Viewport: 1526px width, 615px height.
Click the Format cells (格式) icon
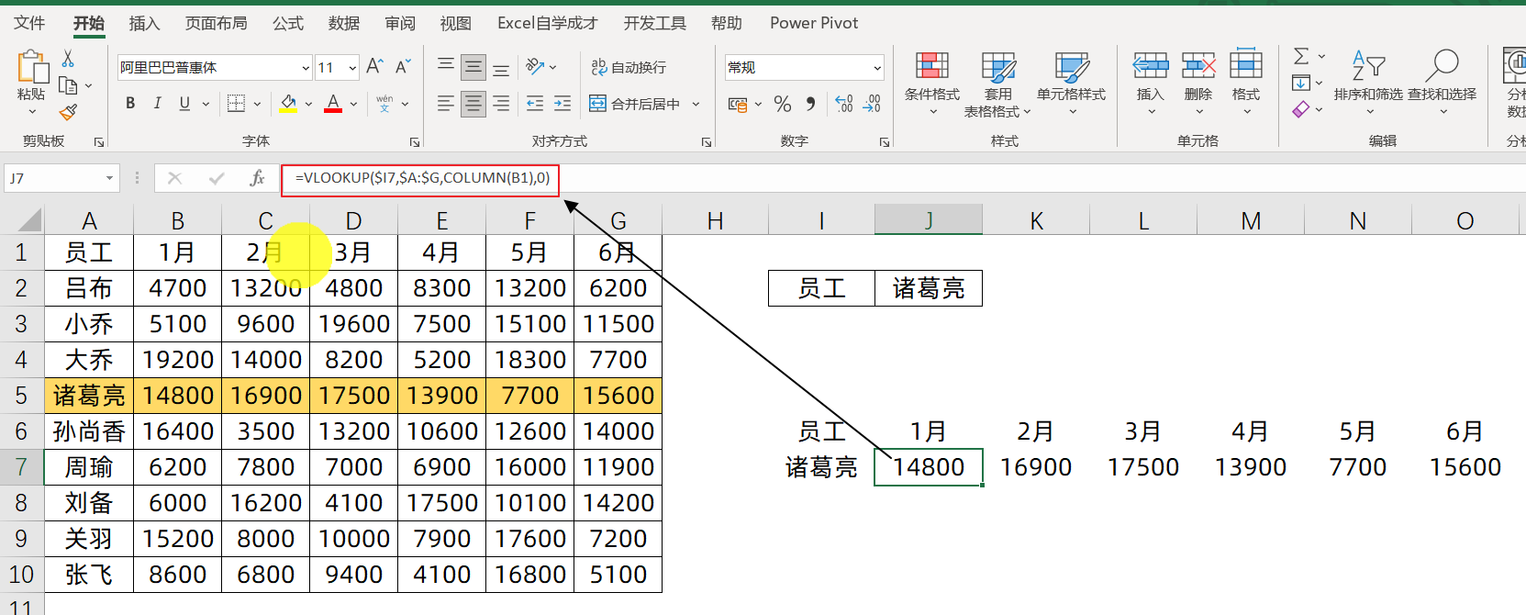[x=1246, y=63]
